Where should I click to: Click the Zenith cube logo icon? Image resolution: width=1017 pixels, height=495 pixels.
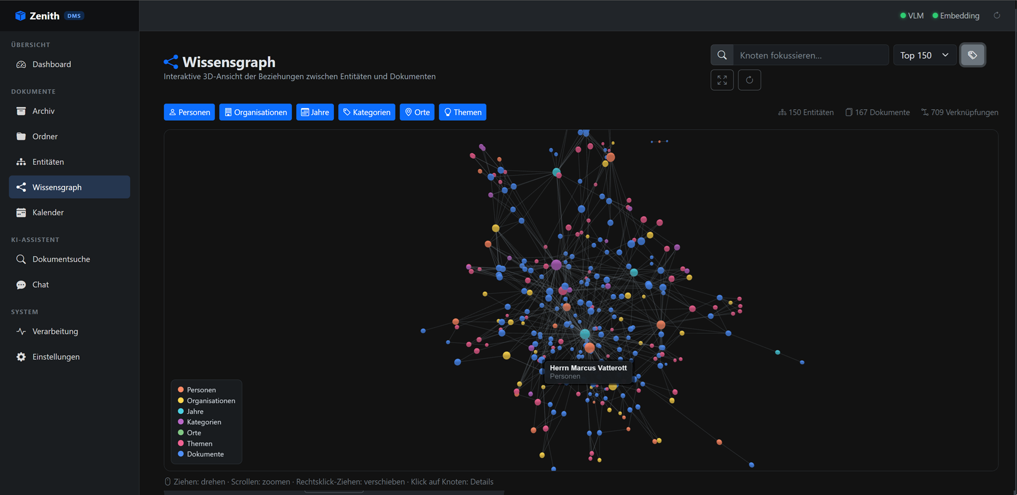tap(20, 16)
